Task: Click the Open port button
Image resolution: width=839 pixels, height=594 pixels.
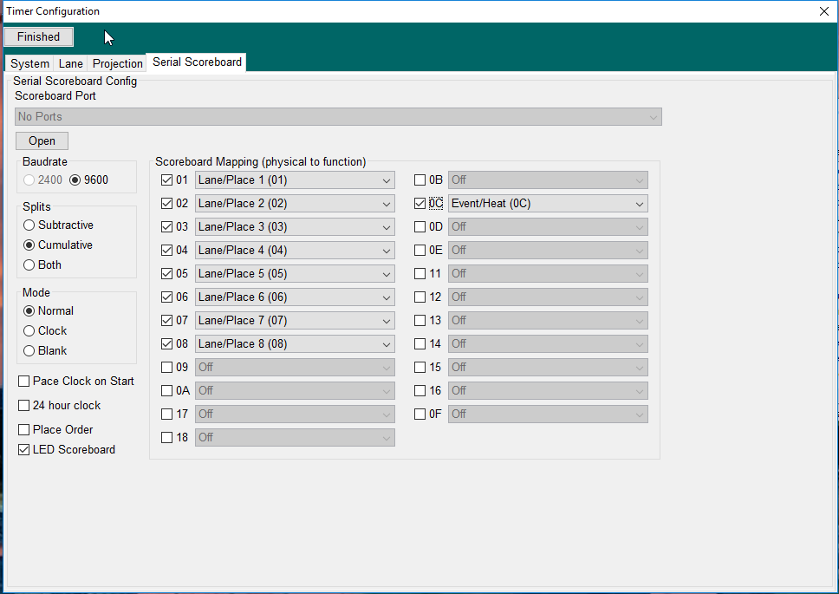Action: click(42, 140)
